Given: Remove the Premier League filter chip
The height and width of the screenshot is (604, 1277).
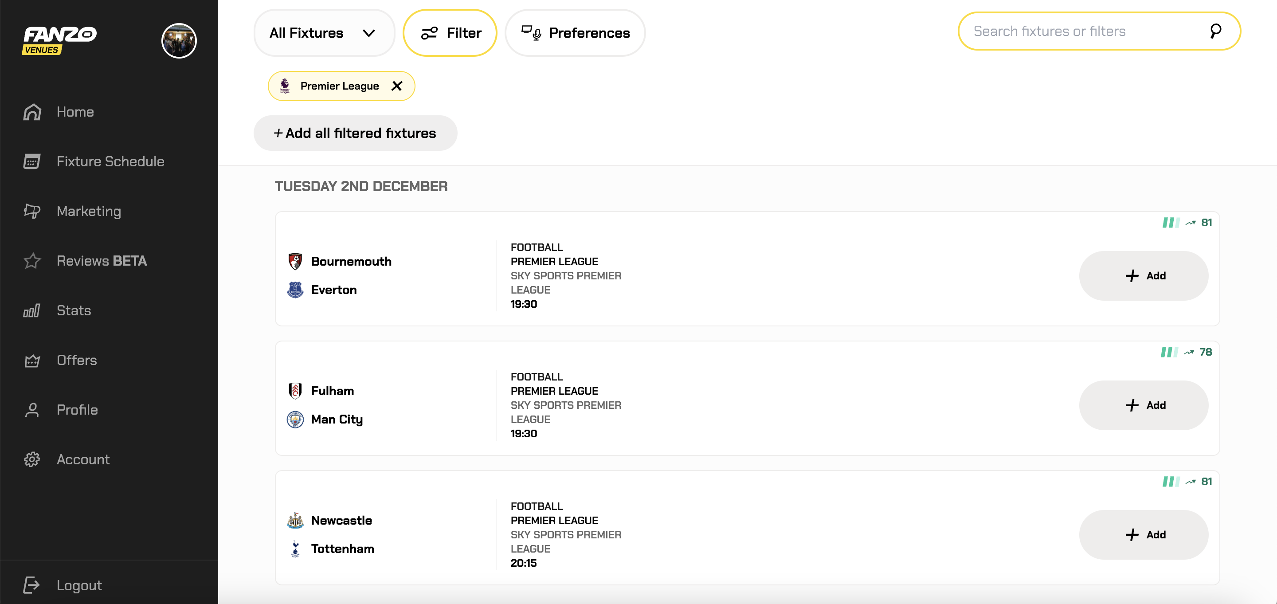Looking at the screenshot, I should (396, 86).
